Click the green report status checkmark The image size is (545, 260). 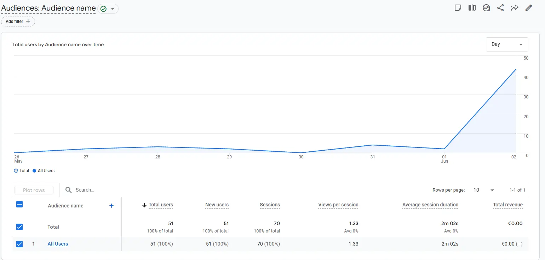[x=103, y=9]
